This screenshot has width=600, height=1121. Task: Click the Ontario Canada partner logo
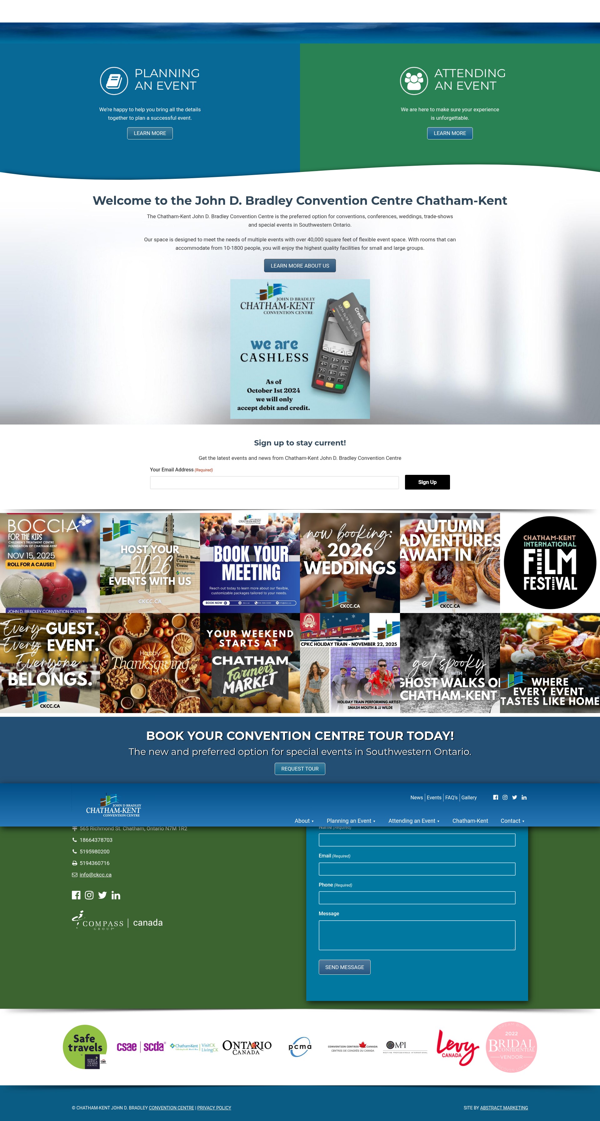247,1047
